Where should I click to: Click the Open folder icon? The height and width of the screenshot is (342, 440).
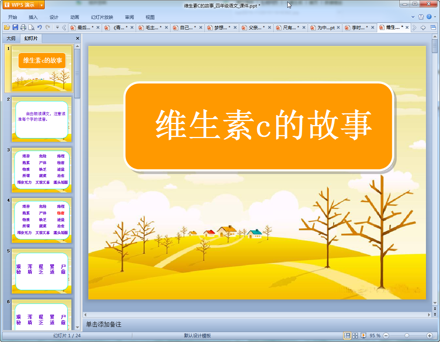7,27
